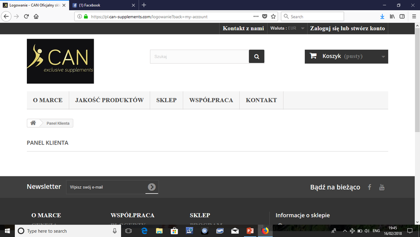Screen dimensions: 420x237
Task: Open the Waluta EUR currency dropdown
Action: click(x=287, y=28)
